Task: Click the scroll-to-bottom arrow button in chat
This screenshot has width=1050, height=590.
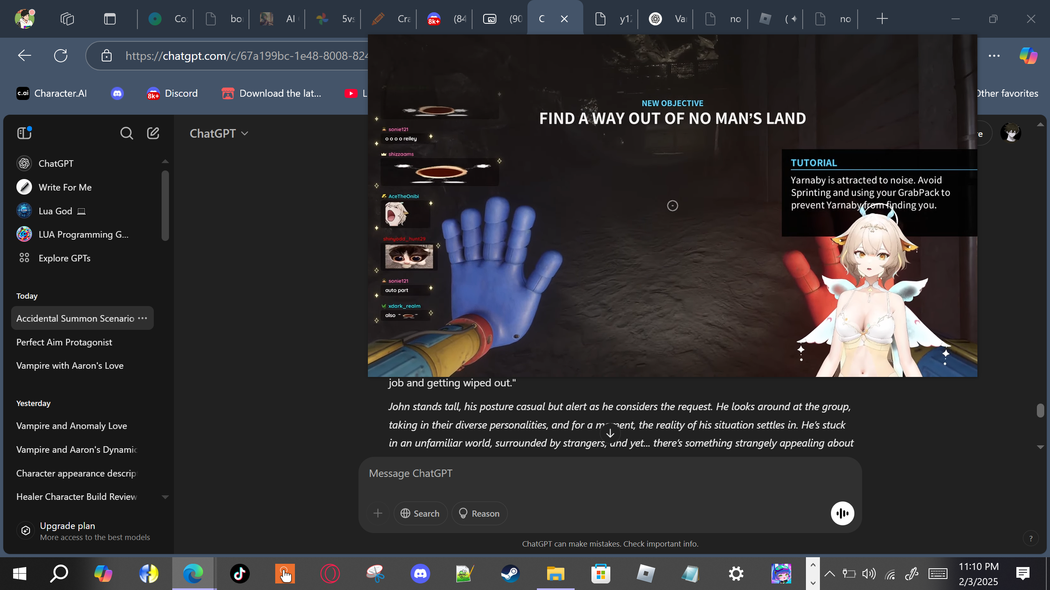Action: point(610,433)
